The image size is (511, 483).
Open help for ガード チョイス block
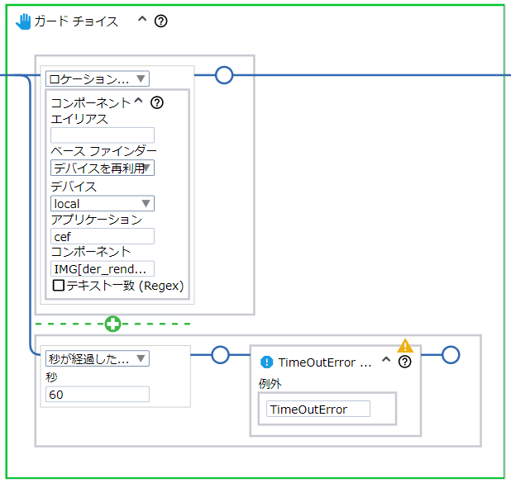click(161, 21)
